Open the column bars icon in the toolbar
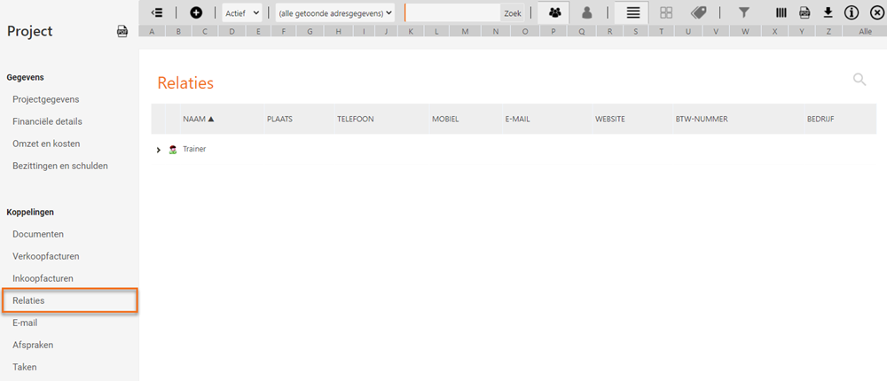Viewport: 887px width, 381px height. point(781,12)
